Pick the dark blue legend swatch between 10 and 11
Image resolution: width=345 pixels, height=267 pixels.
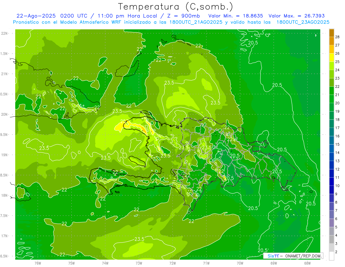pyautogui.click(x=331, y=182)
